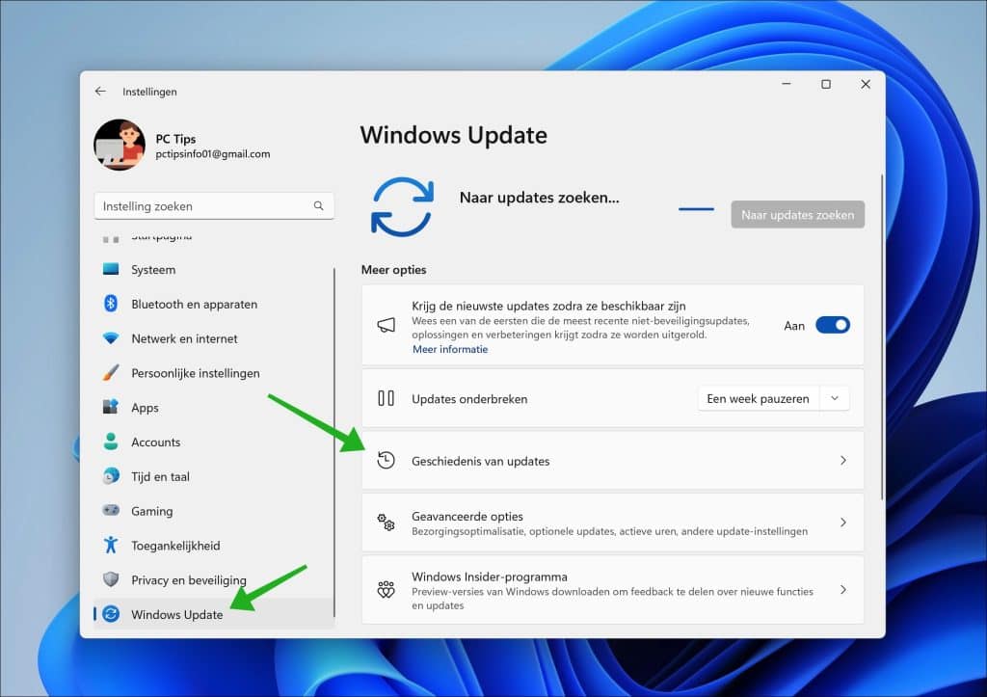Open Tijd en taal
This screenshot has height=697, width=987.
coord(213,476)
